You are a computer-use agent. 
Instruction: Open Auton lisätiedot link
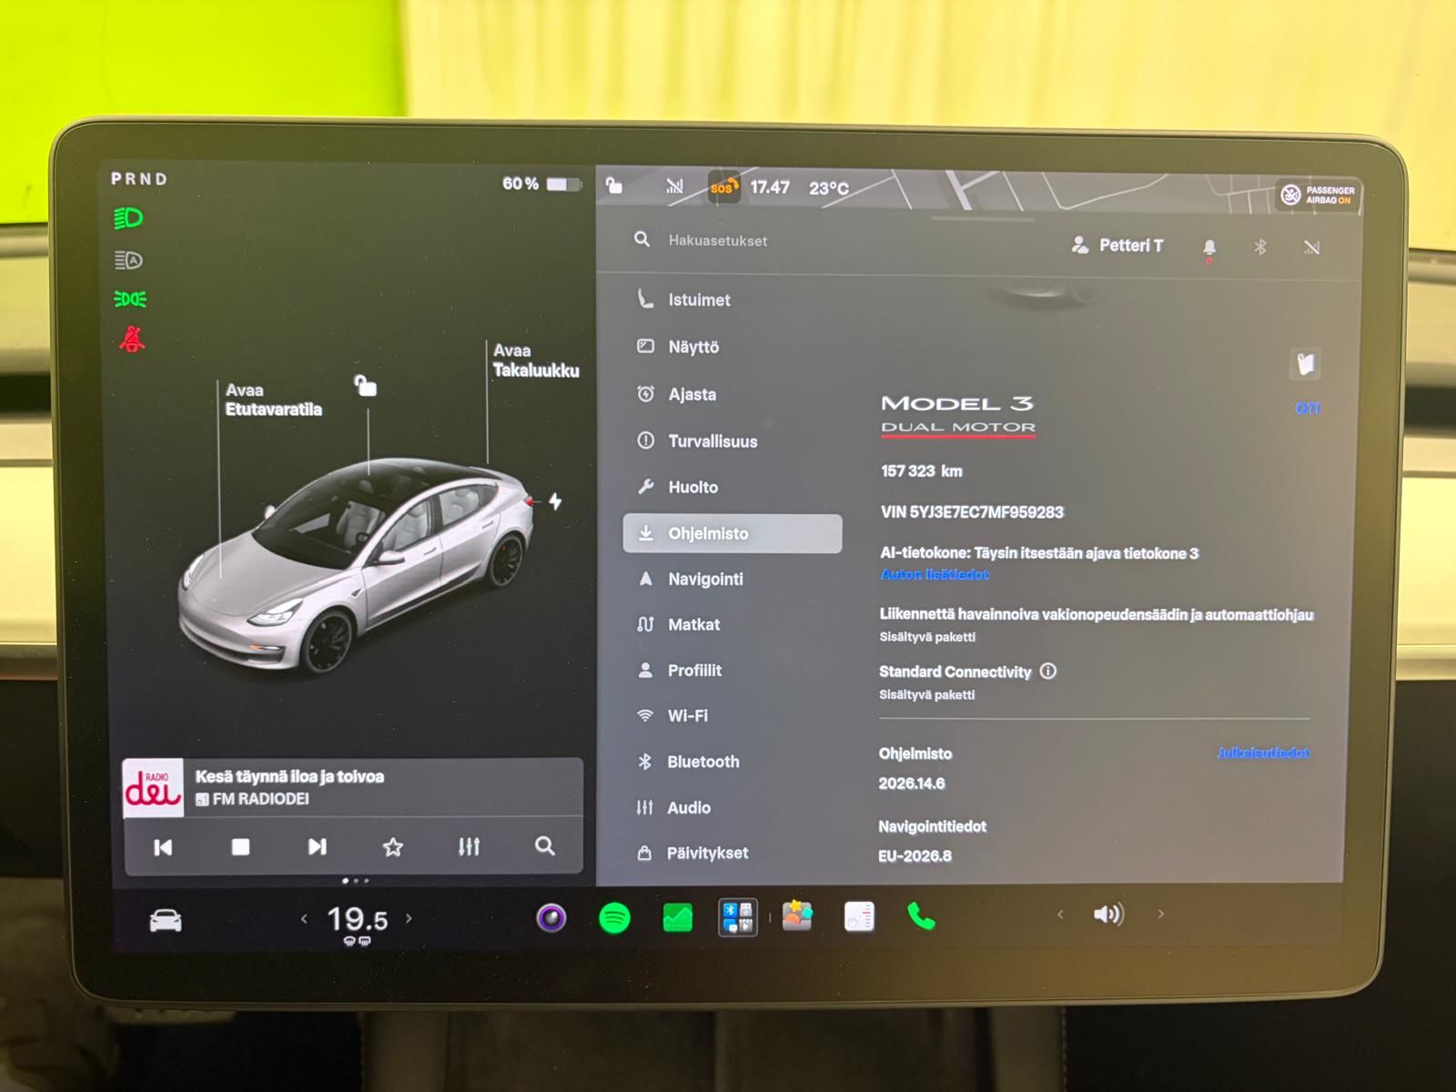coord(935,574)
